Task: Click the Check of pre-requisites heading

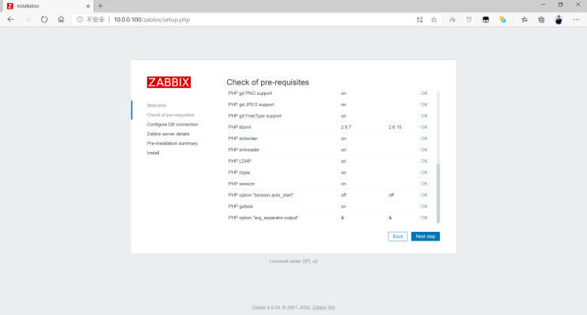Action: point(267,82)
